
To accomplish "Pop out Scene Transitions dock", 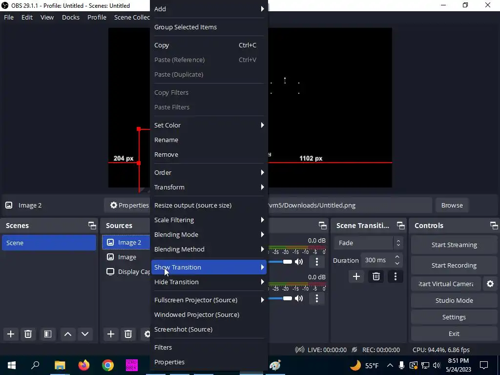I will [401, 226].
